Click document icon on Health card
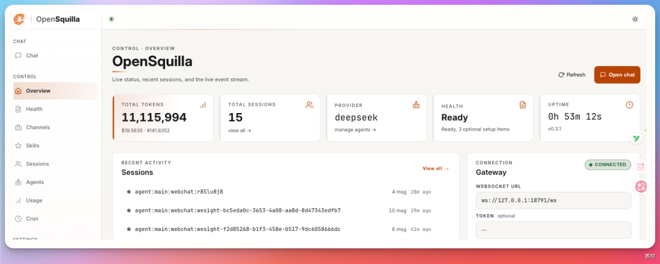This screenshot has width=660, height=264. 522,105
